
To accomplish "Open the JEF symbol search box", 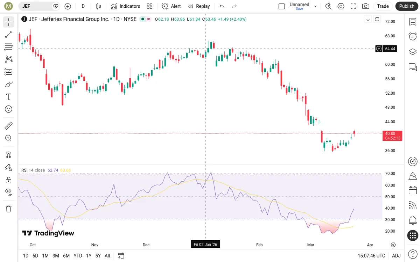I will 39,6.
